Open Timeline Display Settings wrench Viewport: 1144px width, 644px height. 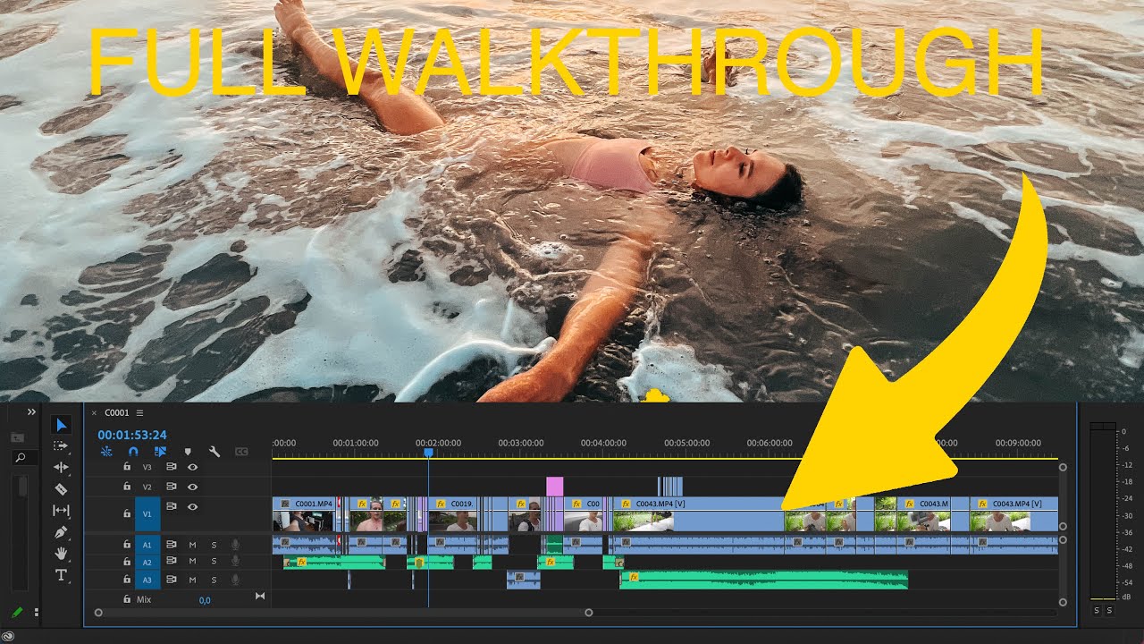(214, 452)
